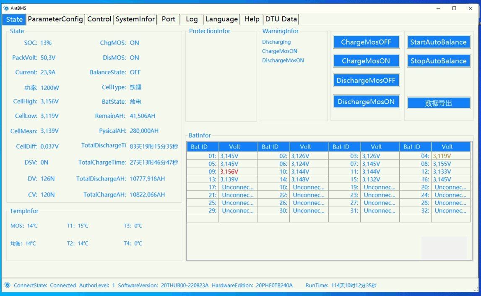Select the orange 3,119V cell 04 entry
This screenshot has width=481, height=296.
(x=442, y=156)
